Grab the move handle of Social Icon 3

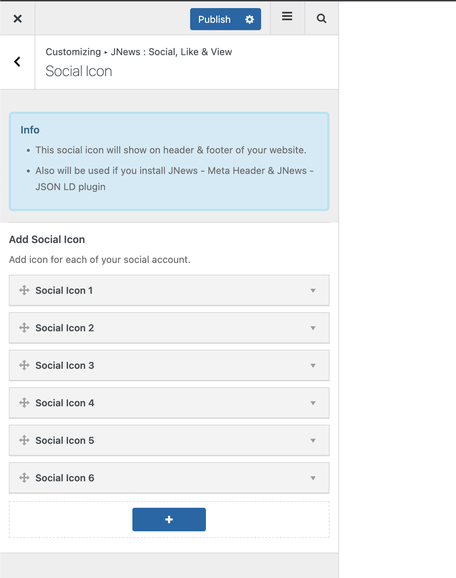point(24,365)
